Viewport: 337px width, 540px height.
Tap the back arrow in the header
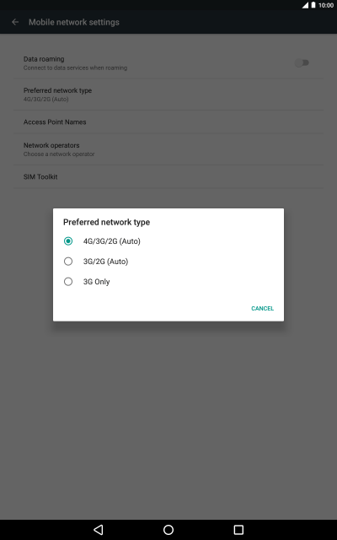coord(15,22)
